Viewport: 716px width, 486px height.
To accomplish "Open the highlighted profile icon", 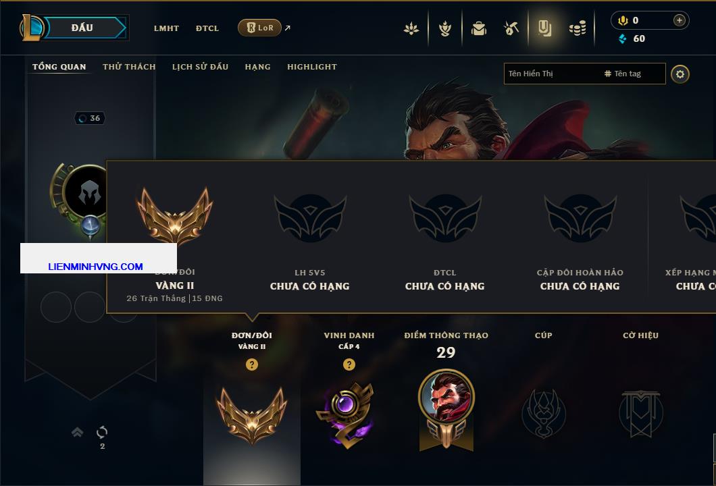I will pyautogui.click(x=544, y=28).
